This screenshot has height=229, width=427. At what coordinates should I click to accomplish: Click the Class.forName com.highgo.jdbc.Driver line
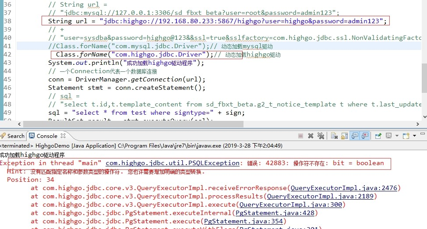coord(168,55)
